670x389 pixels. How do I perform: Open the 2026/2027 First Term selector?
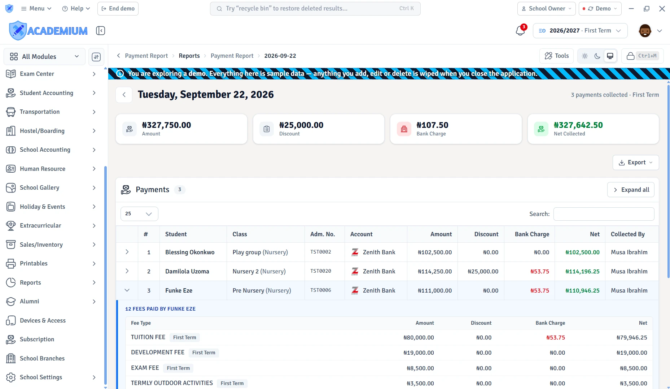(x=580, y=31)
